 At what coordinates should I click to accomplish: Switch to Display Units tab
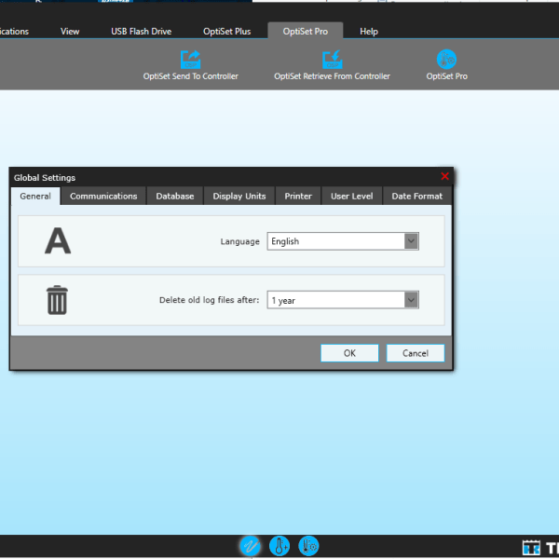239,196
